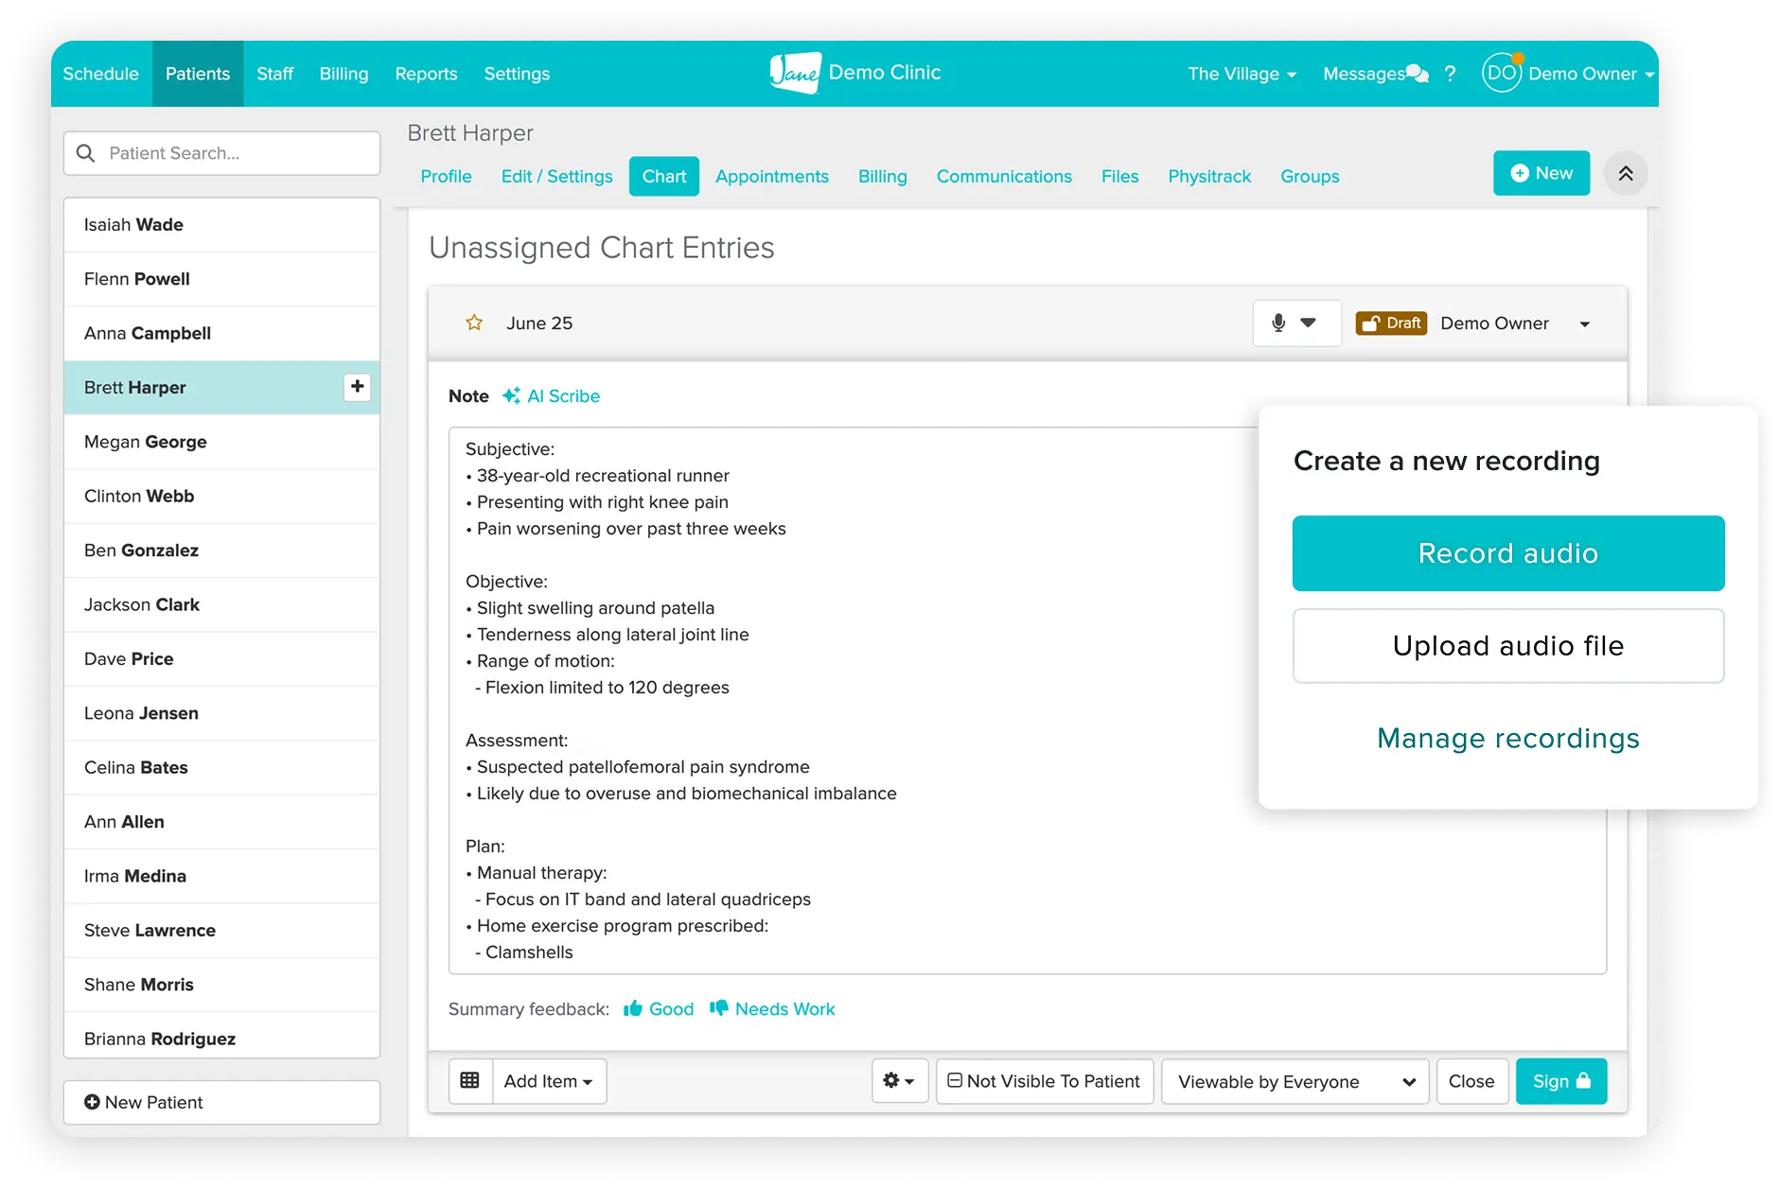Click the help question mark icon
The image size is (1779, 1188).
1450,74
